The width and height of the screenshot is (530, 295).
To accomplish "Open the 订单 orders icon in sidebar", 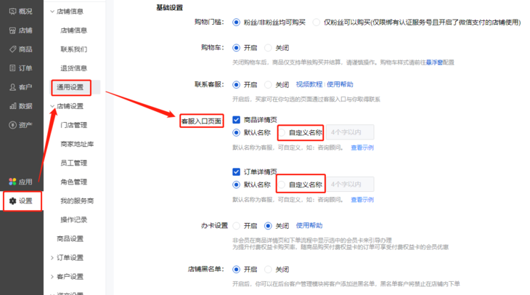I will [x=12, y=68].
